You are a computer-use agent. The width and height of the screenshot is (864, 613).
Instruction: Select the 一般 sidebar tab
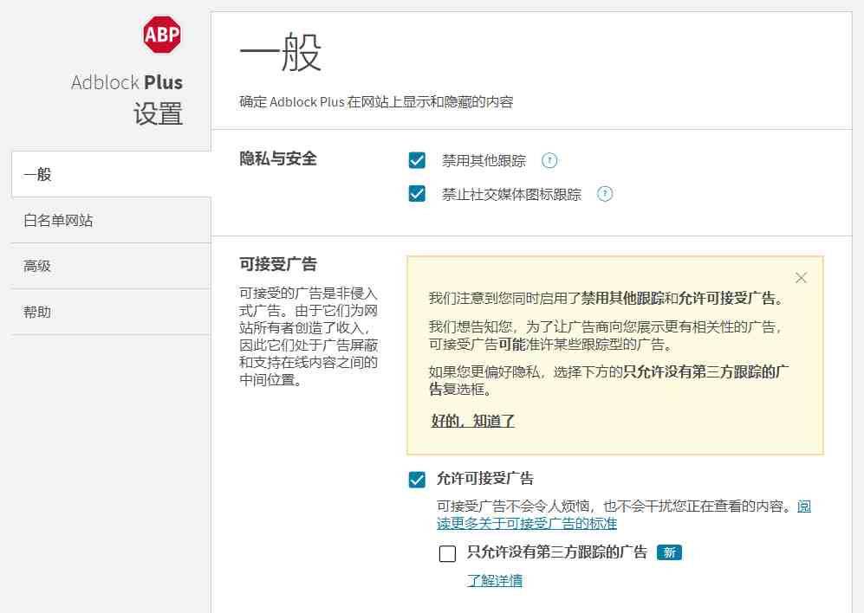click(111, 174)
